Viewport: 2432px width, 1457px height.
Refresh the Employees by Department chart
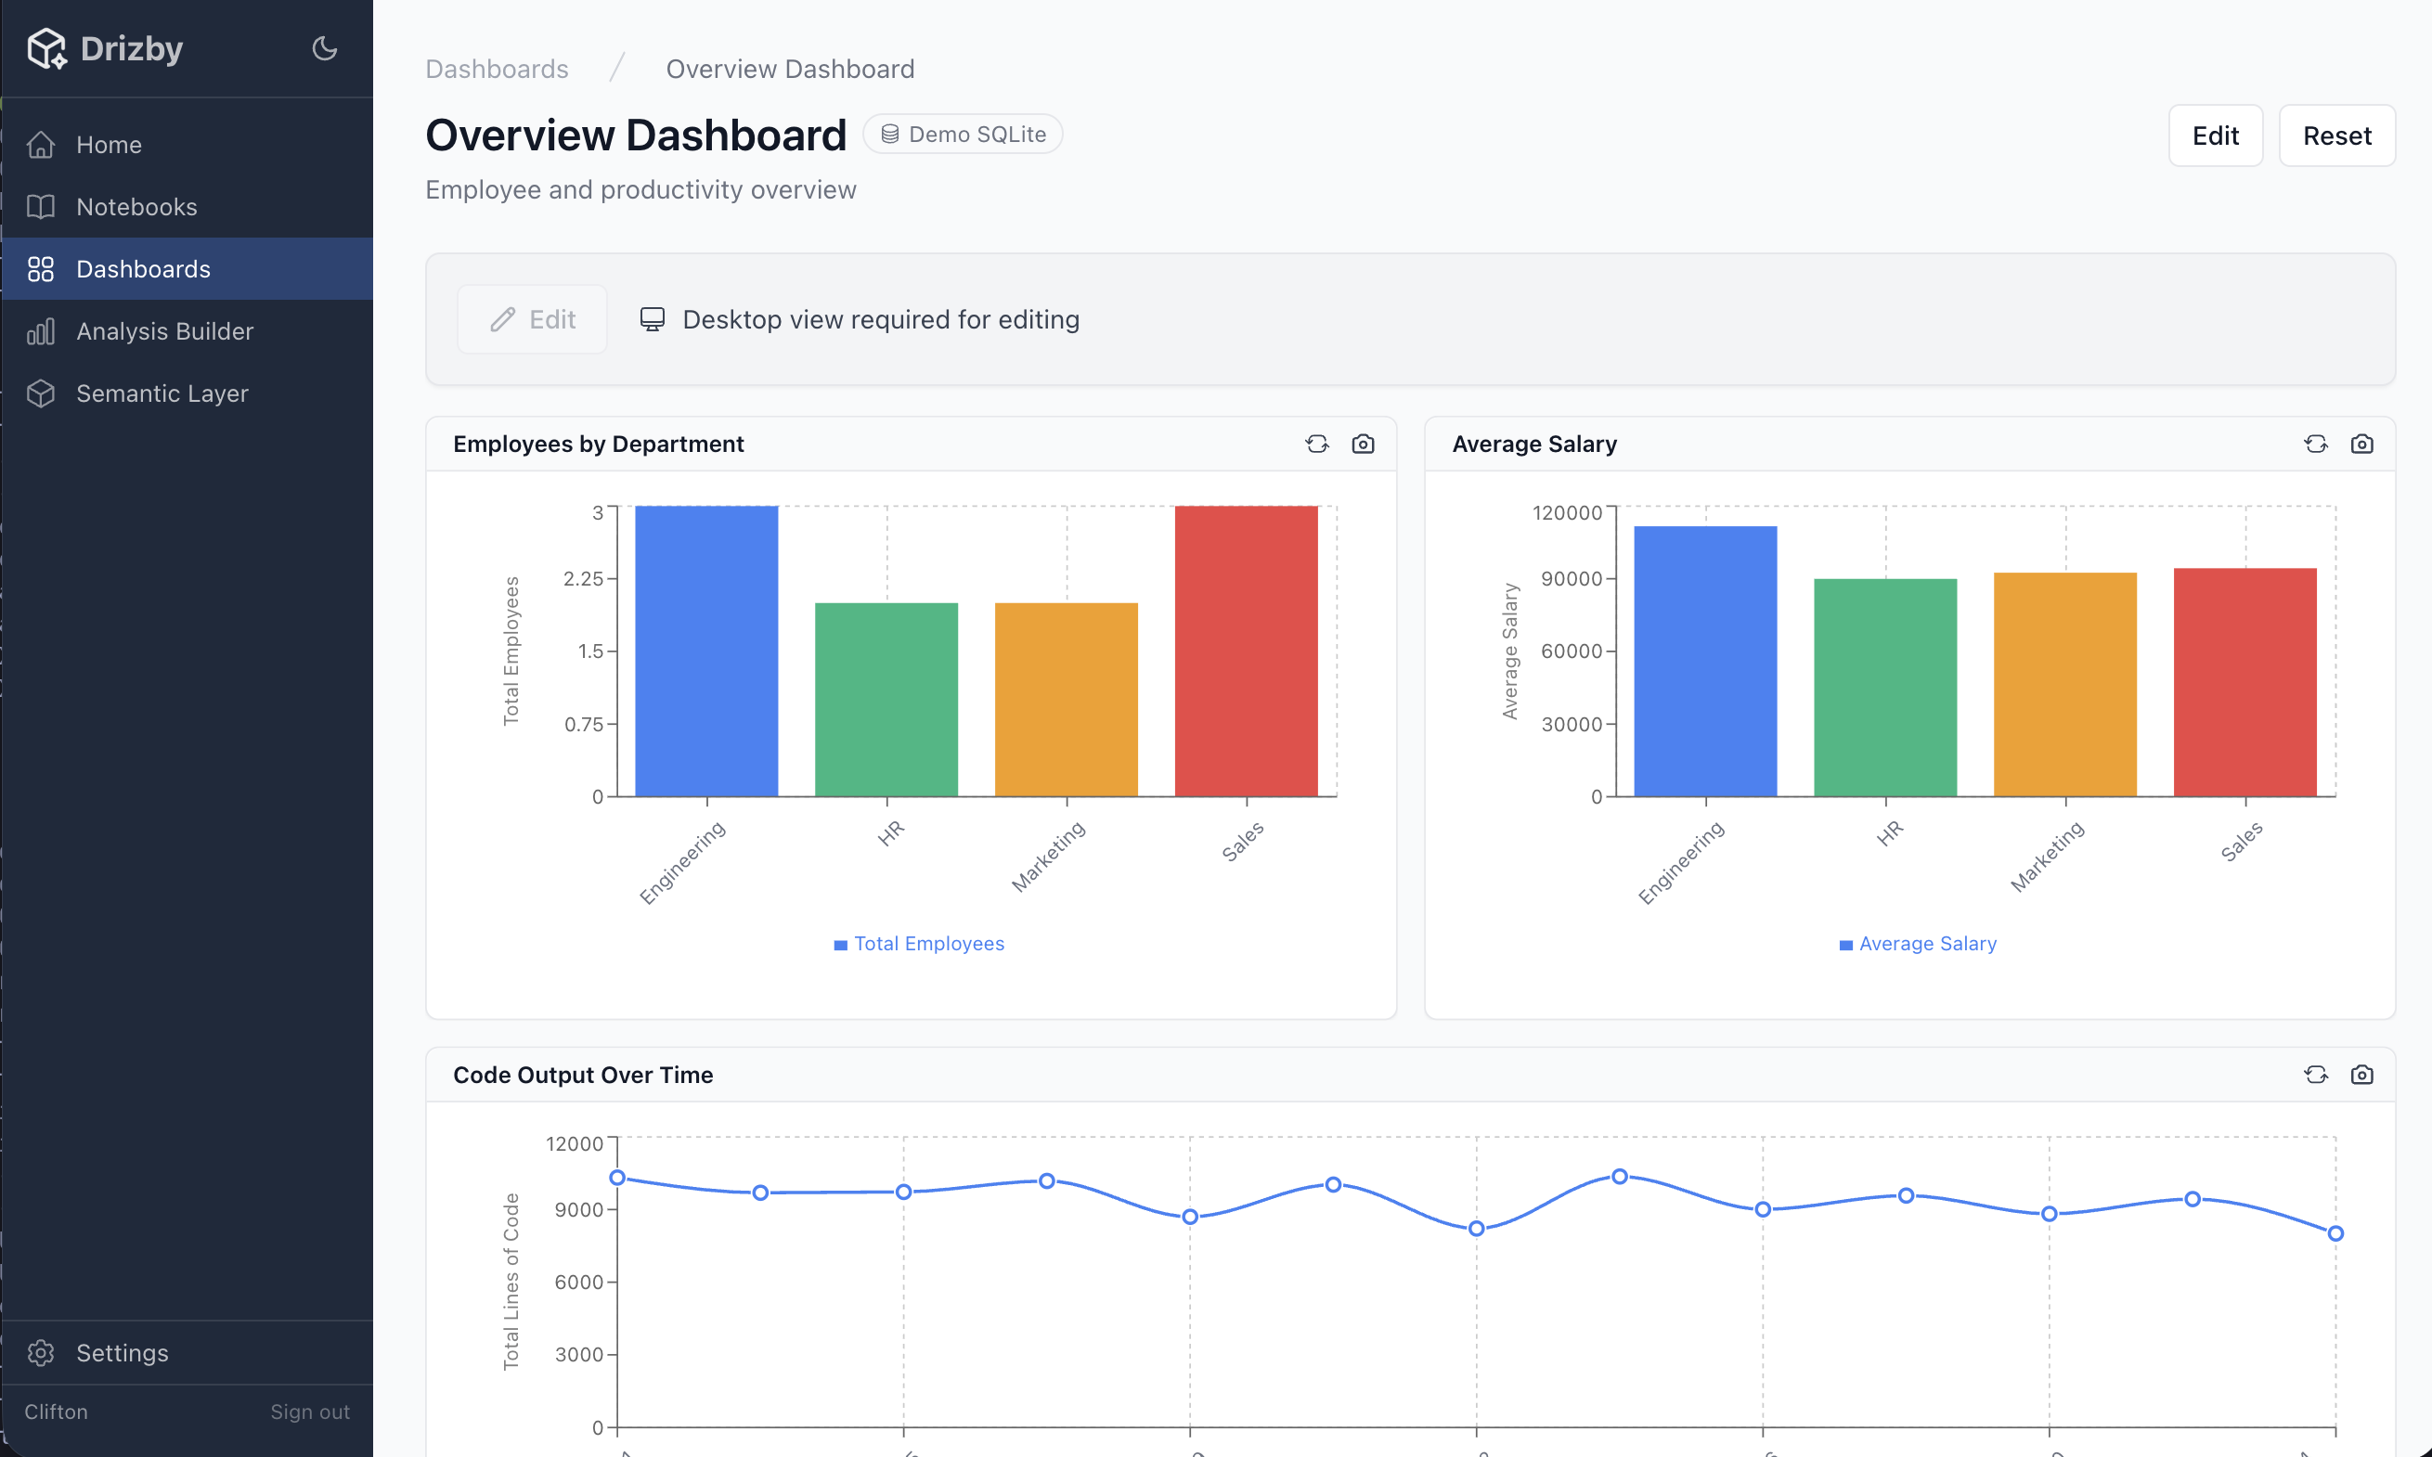(1316, 444)
